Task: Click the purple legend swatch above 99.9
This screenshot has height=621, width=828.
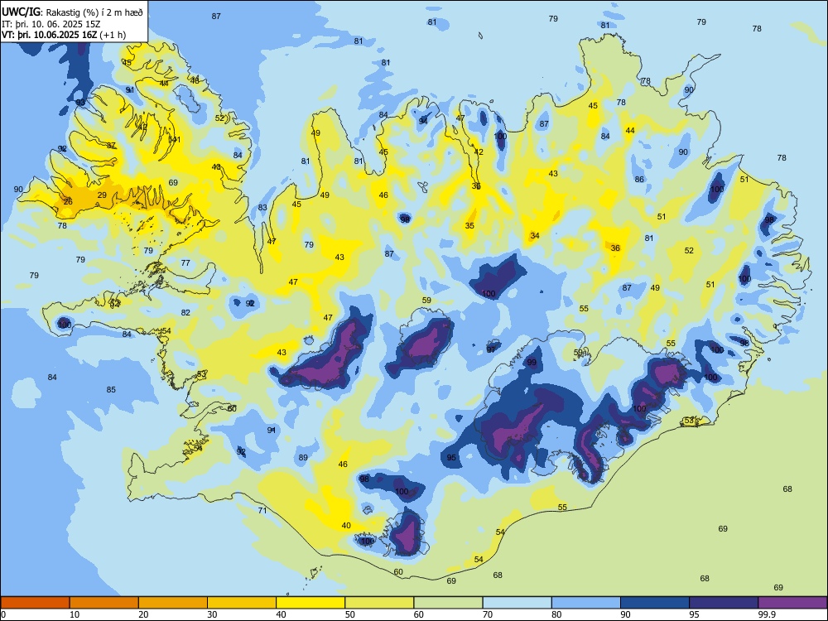Action: pyautogui.click(x=792, y=603)
